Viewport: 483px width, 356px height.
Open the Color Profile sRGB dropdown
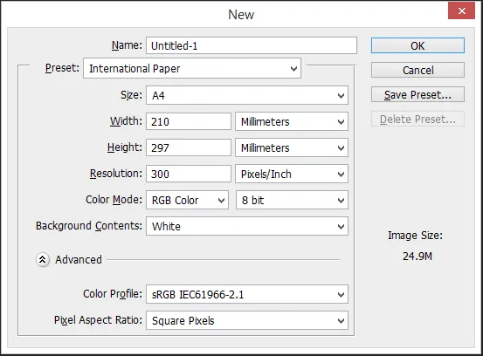coord(247,294)
